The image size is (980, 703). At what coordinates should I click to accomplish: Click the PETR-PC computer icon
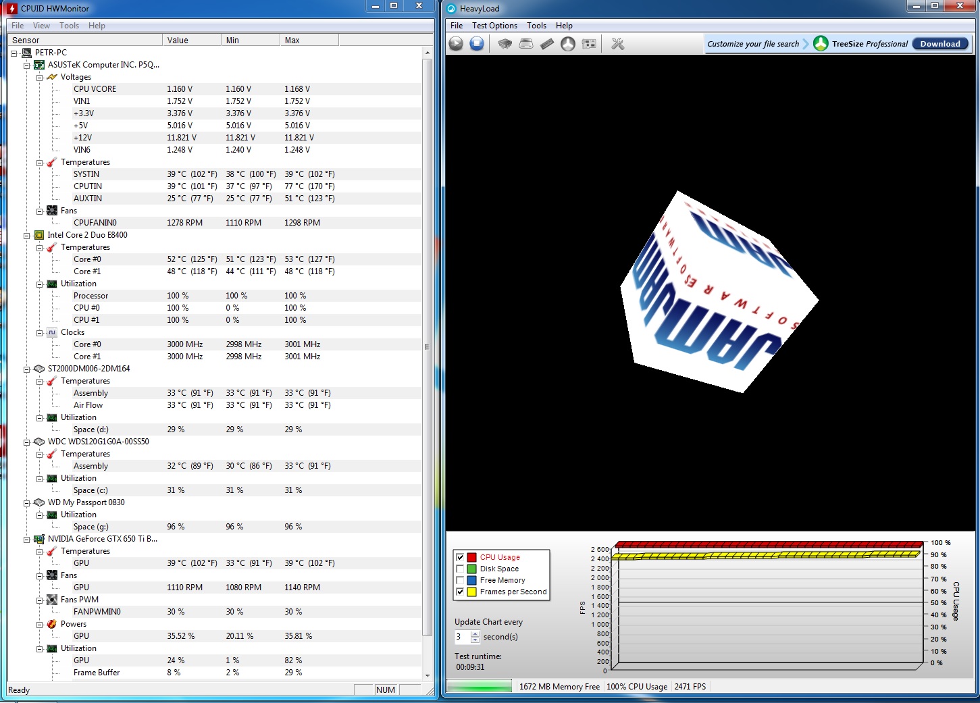27,53
